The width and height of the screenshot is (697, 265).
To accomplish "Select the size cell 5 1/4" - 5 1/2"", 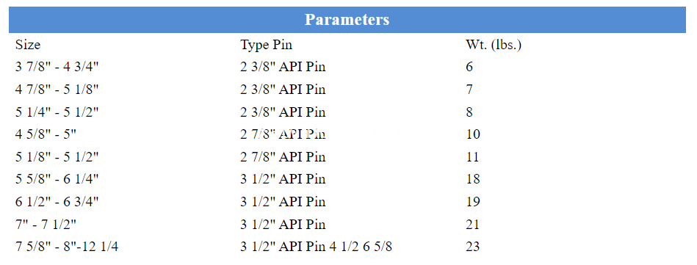I will [x=57, y=112].
